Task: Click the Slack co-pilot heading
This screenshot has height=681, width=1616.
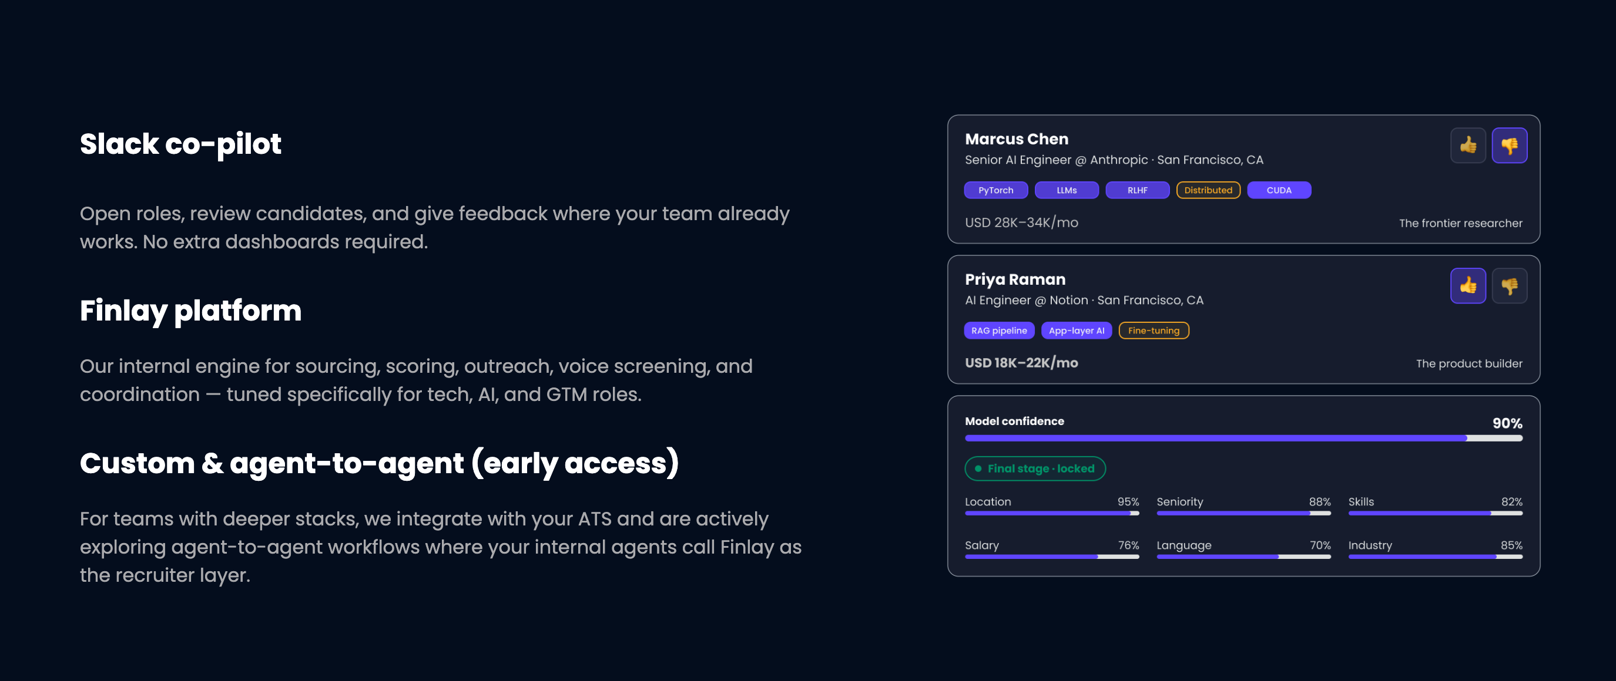Action: tap(180, 144)
